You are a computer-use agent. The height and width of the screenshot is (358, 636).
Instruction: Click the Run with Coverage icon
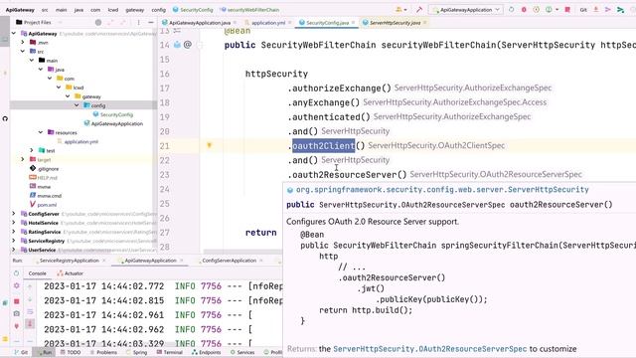(537, 9)
